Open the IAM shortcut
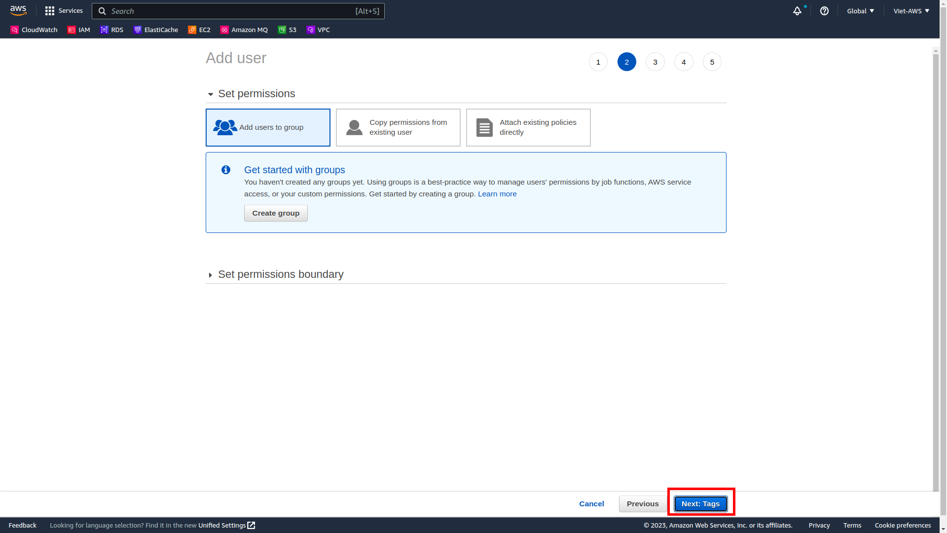Image resolution: width=947 pixels, height=533 pixels. 79,30
